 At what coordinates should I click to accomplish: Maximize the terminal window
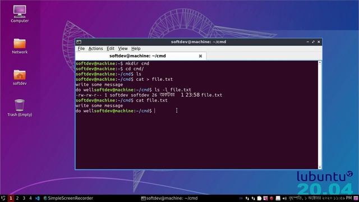[313, 42]
